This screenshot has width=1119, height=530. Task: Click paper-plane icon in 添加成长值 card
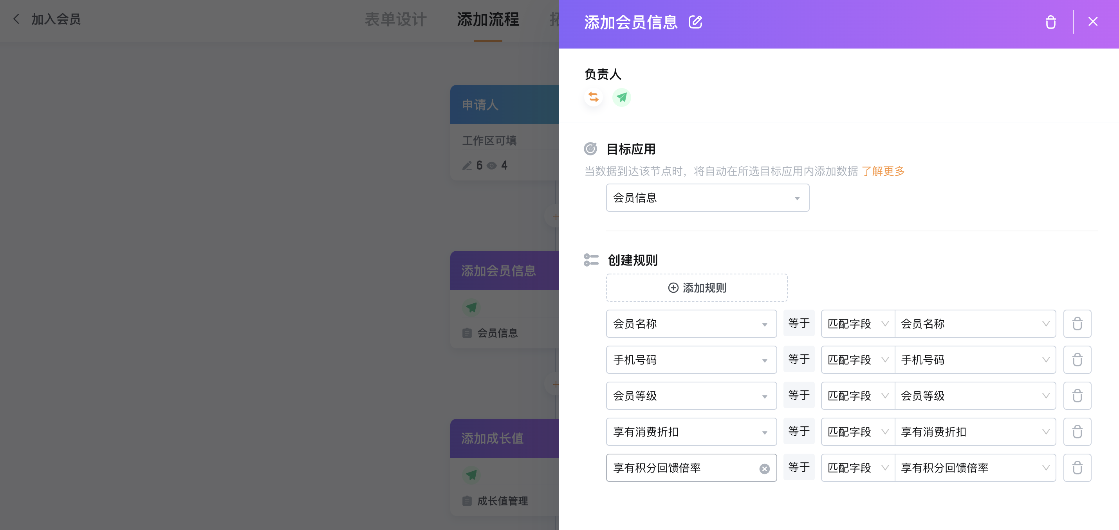[x=471, y=475]
